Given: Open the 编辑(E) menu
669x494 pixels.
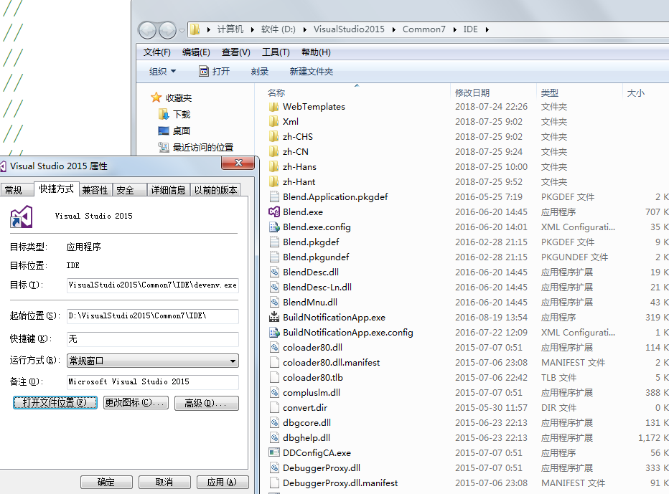Looking at the screenshot, I should (x=196, y=52).
